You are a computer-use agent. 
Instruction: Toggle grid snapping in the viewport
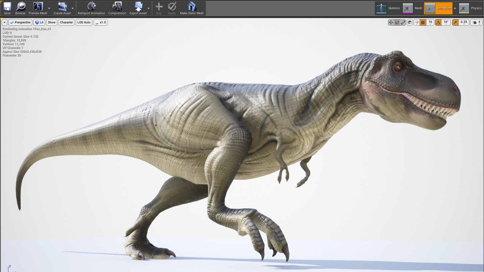(422, 22)
